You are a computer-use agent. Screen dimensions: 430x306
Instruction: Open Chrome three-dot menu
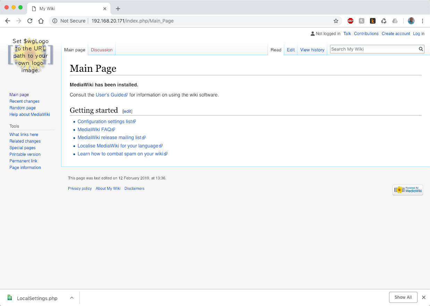pyautogui.click(x=422, y=21)
